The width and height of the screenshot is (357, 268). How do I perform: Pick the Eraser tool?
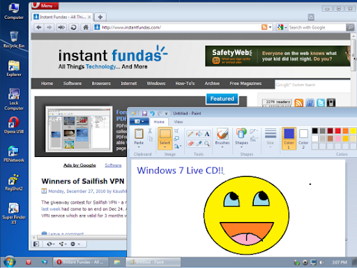pos(190,144)
